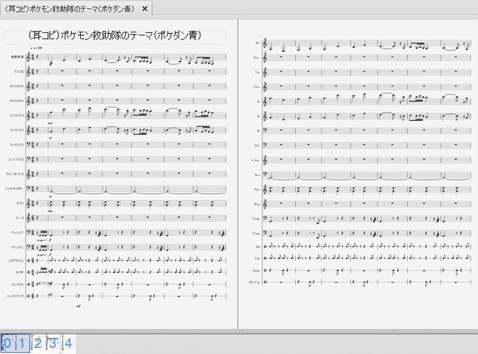Select the score title text on page one
The image size is (478, 354).
tap(115, 35)
